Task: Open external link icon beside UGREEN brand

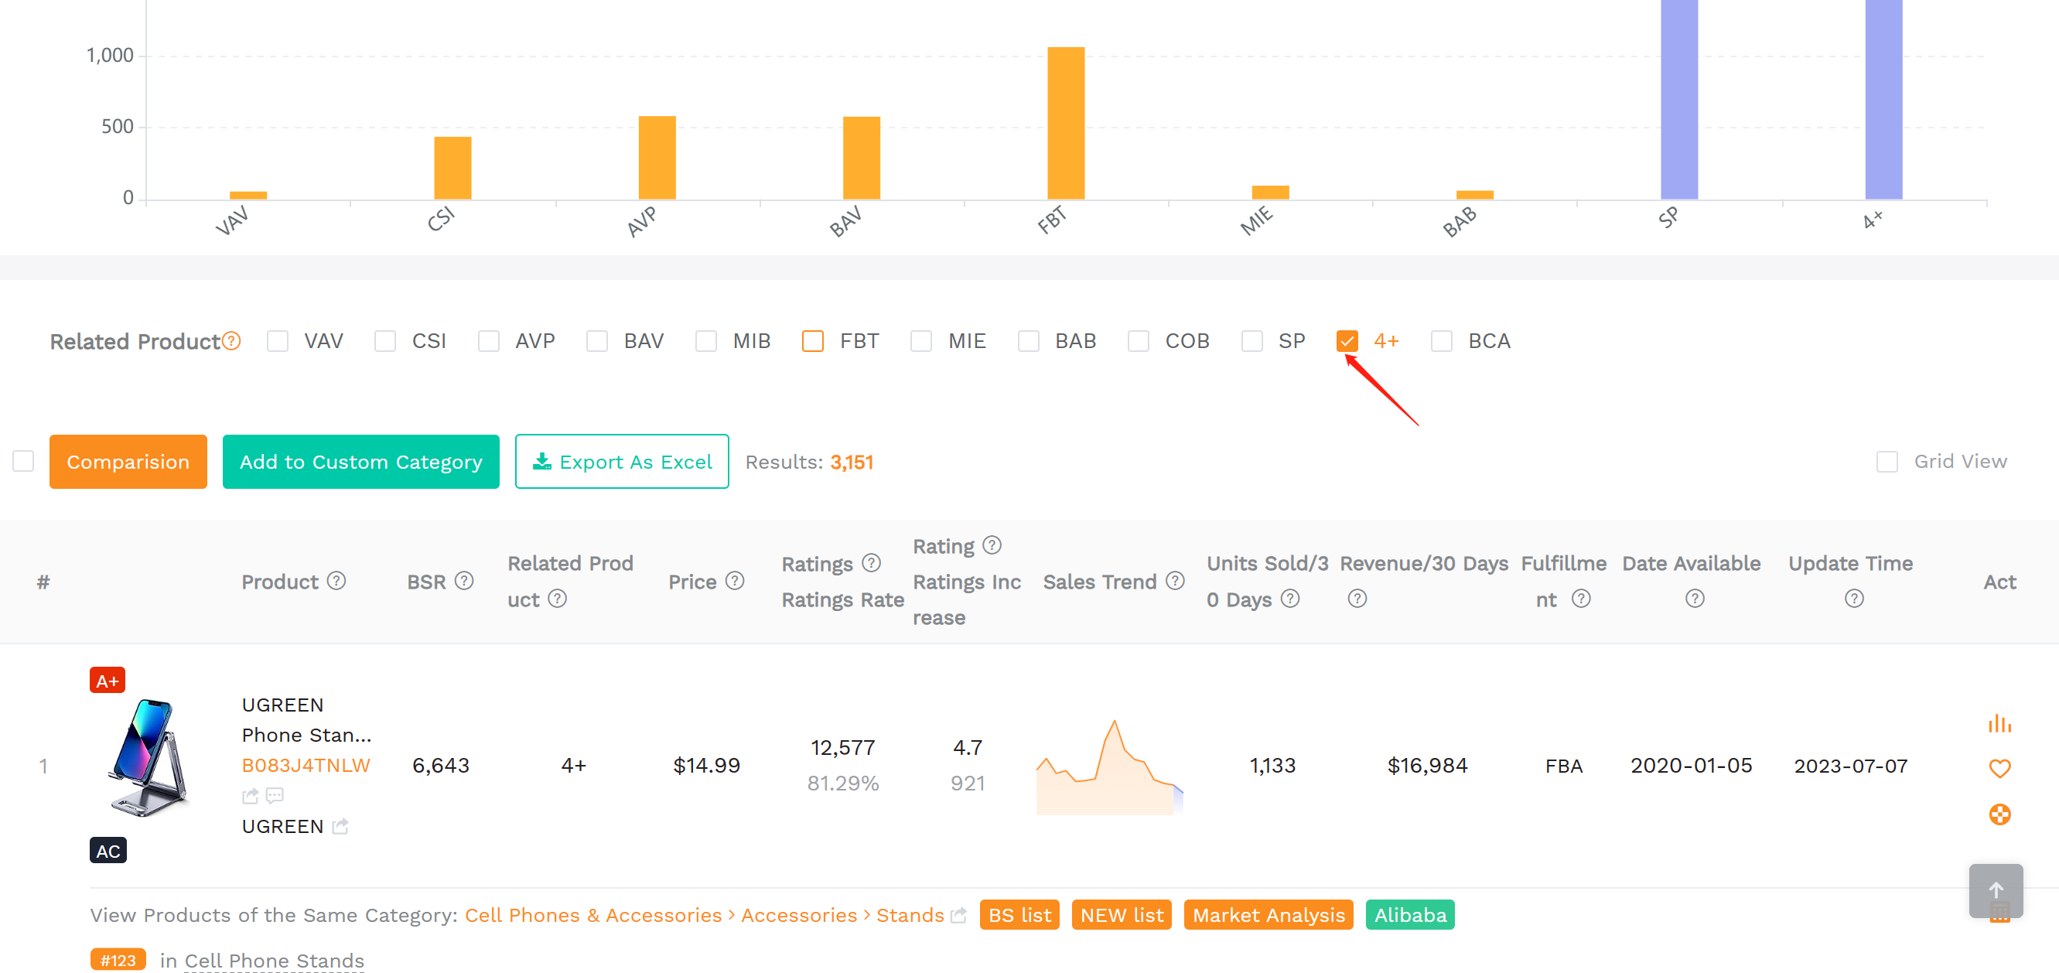Action: pos(340,826)
